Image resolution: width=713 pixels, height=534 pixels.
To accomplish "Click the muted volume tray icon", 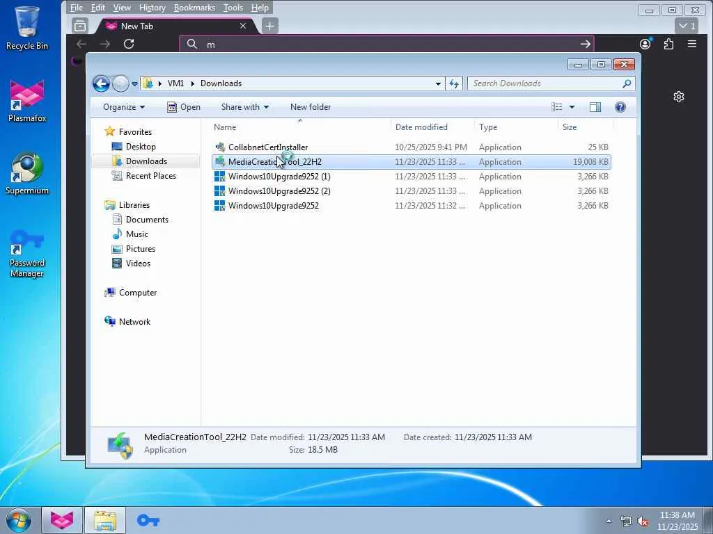I will point(643,521).
